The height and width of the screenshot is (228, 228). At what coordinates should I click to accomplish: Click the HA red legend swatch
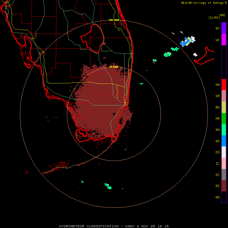(224, 85)
